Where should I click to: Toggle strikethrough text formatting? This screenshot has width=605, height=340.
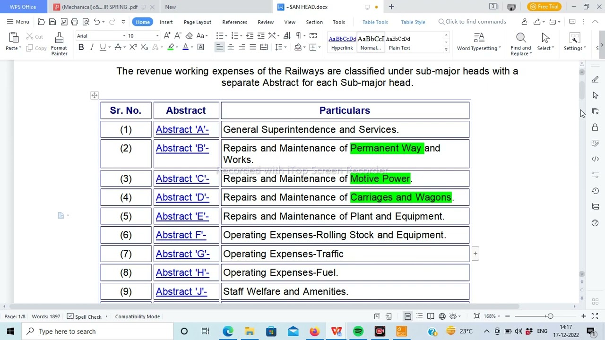click(x=118, y=47)
